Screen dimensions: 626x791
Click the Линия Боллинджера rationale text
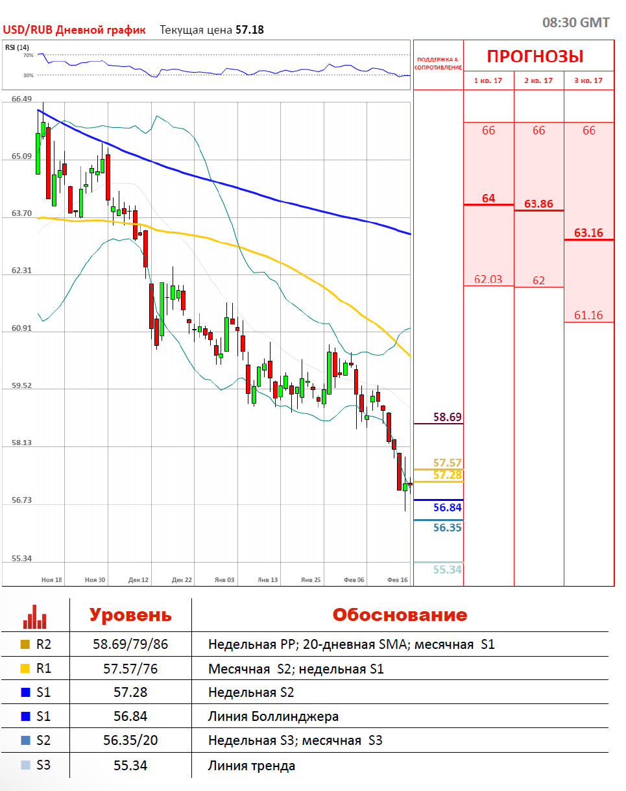(273, 716)
